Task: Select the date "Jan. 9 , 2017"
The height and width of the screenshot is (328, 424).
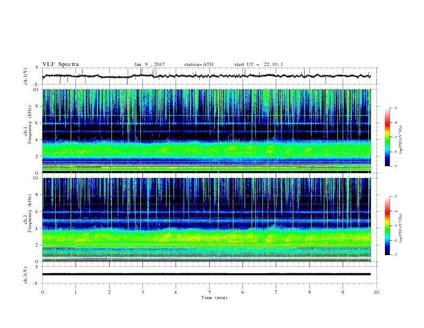Action: 149,64
